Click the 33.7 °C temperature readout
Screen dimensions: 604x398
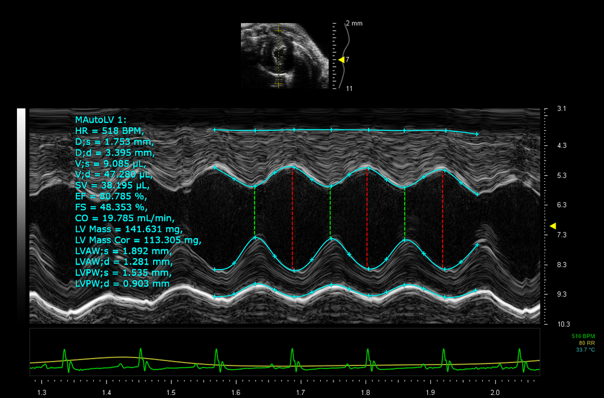coord(585,350)
